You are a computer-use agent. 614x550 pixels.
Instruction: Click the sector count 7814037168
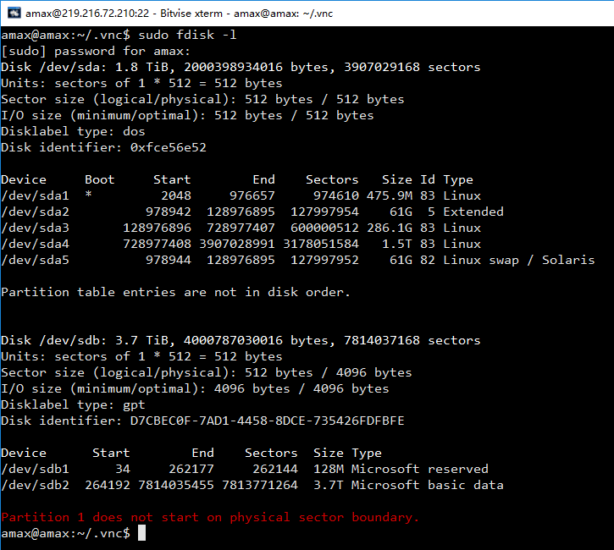point(382,340)
